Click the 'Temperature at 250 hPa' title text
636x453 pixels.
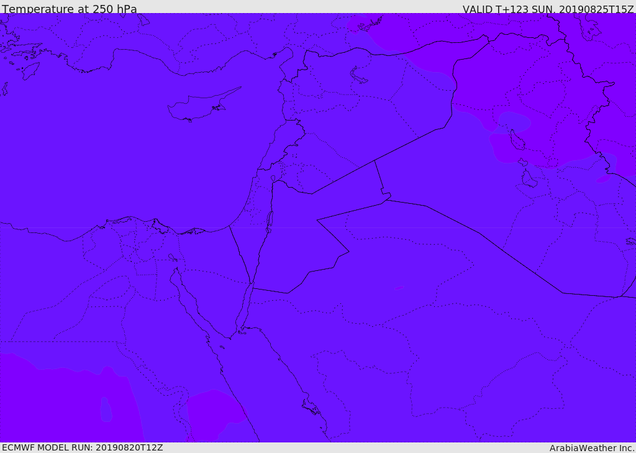click(x=70, y=9)
